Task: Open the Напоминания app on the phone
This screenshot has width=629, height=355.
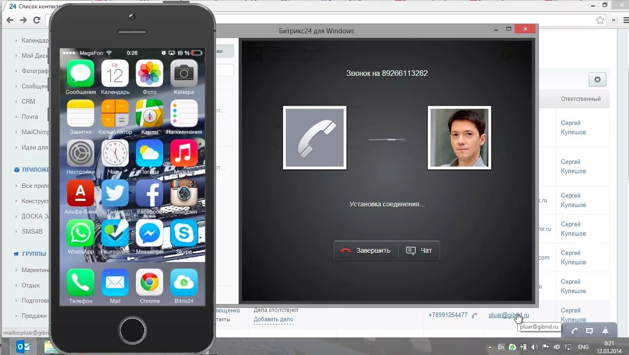Action: pyautogui.click(x=184, y=113)
